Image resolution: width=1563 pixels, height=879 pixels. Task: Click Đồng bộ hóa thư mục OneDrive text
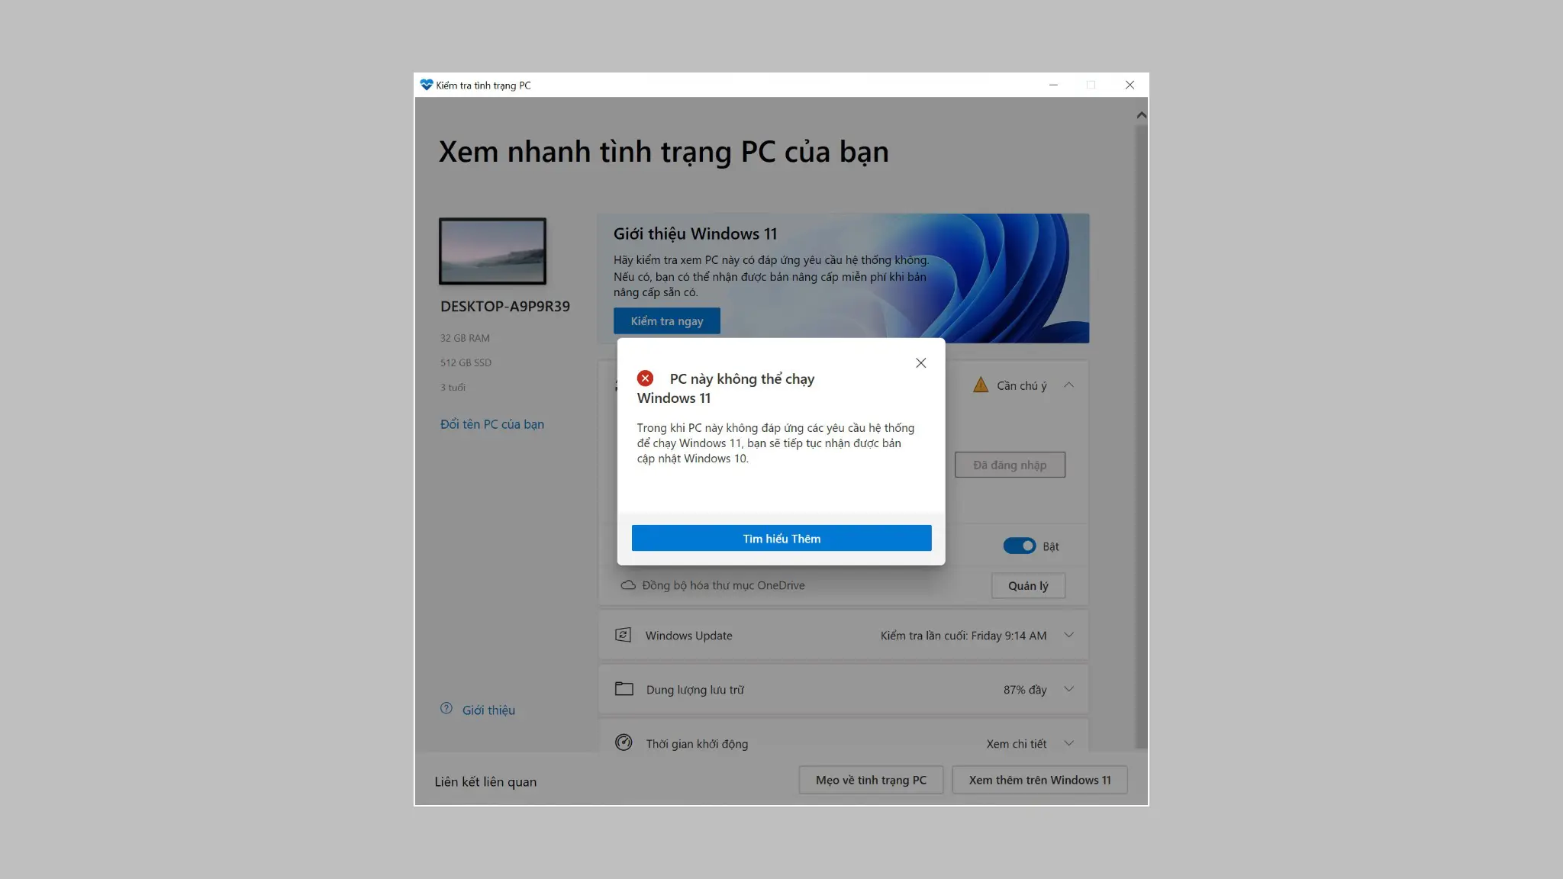723,585
